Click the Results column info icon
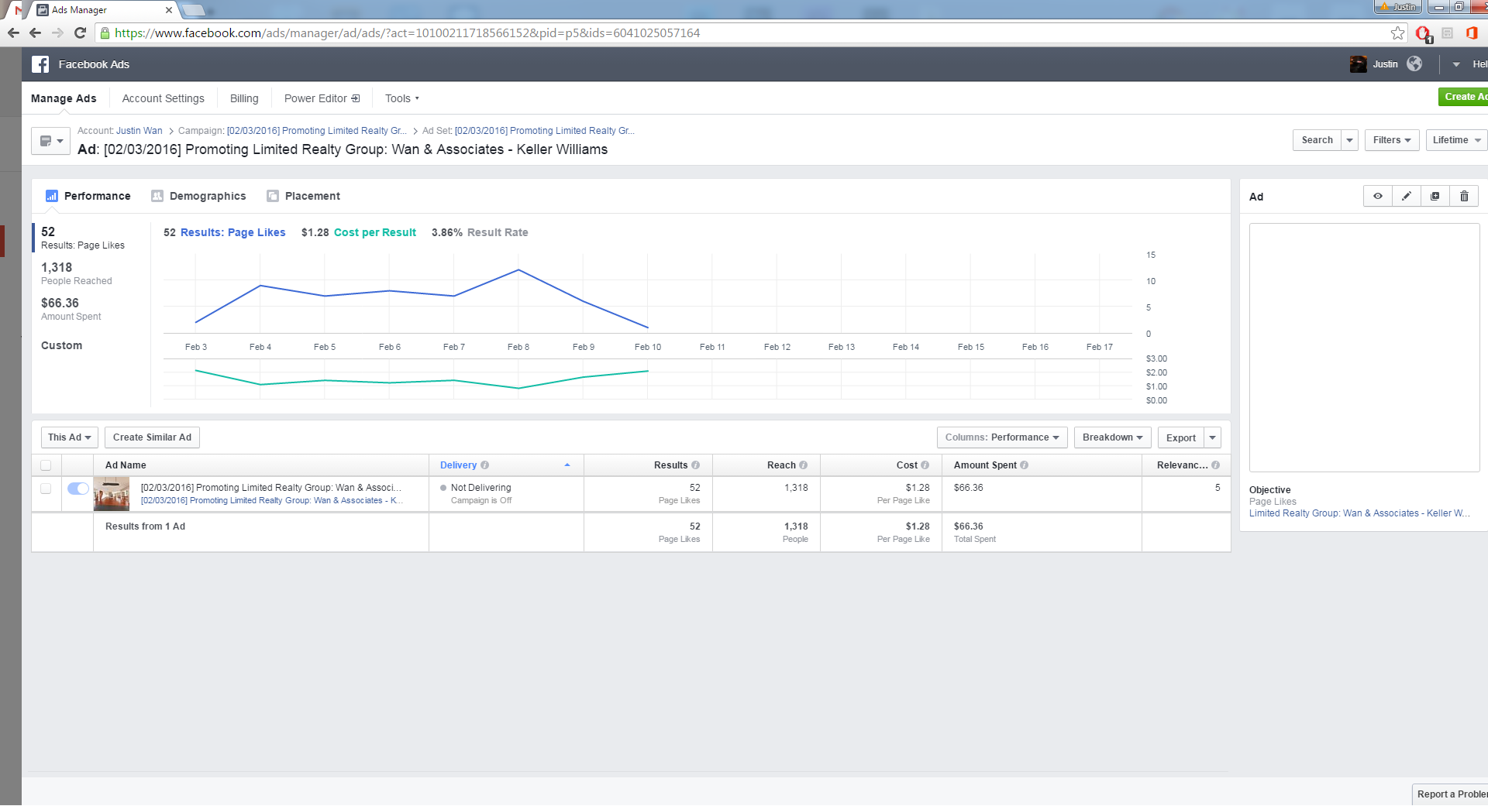Screen dimensions: 1488x806 coord(695,465)
